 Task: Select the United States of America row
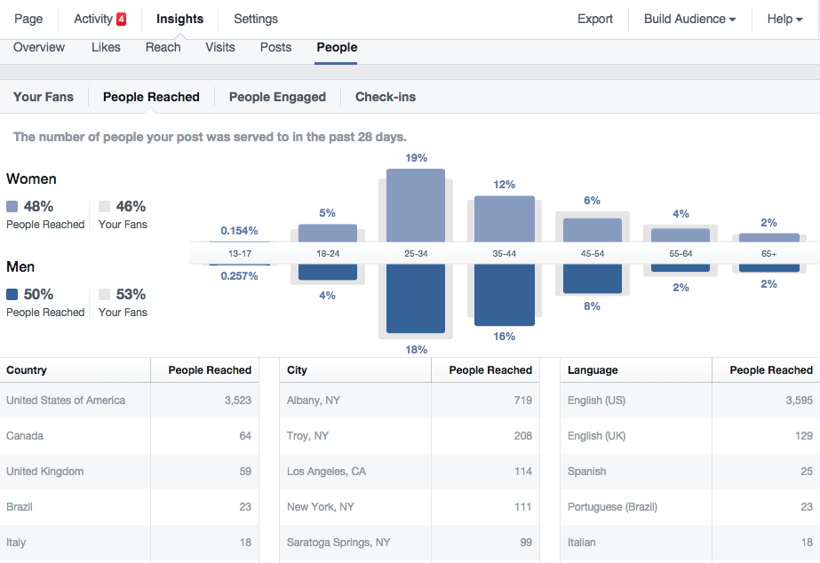pyautogui.click(x=129, y=400)
